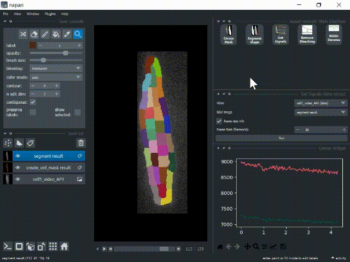Open the View menu

(x=17, y=14)
